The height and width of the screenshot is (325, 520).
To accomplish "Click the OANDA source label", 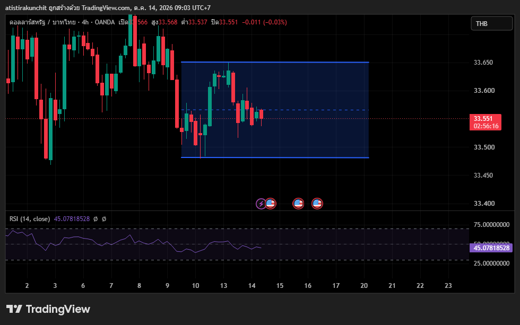I will [105, 22].
